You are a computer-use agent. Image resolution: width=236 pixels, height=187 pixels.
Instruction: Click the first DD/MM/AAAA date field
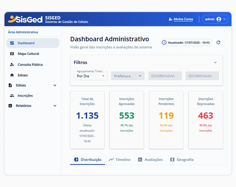pos(165,76)
